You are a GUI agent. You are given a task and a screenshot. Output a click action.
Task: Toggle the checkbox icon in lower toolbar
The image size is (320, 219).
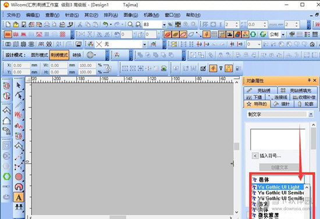pos(203,69)
